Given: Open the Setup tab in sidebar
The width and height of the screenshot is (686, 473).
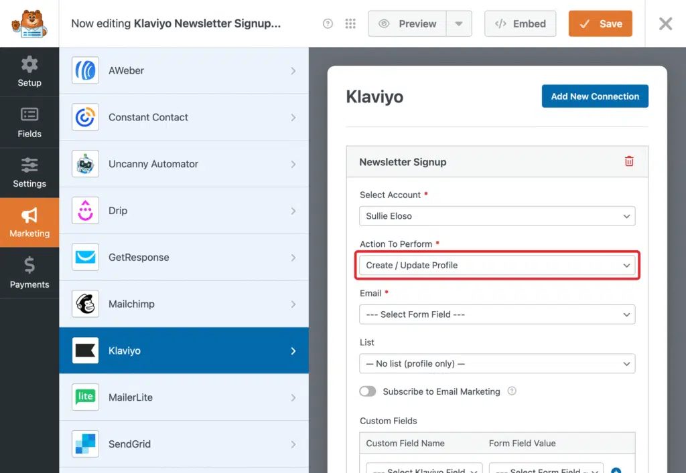Looking at the screenshot, I should [x=29, y=72].
